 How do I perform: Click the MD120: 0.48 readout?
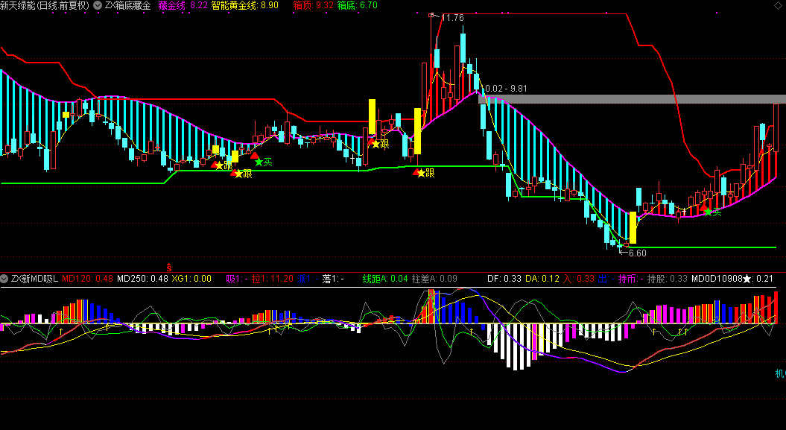tap(87, 279)
